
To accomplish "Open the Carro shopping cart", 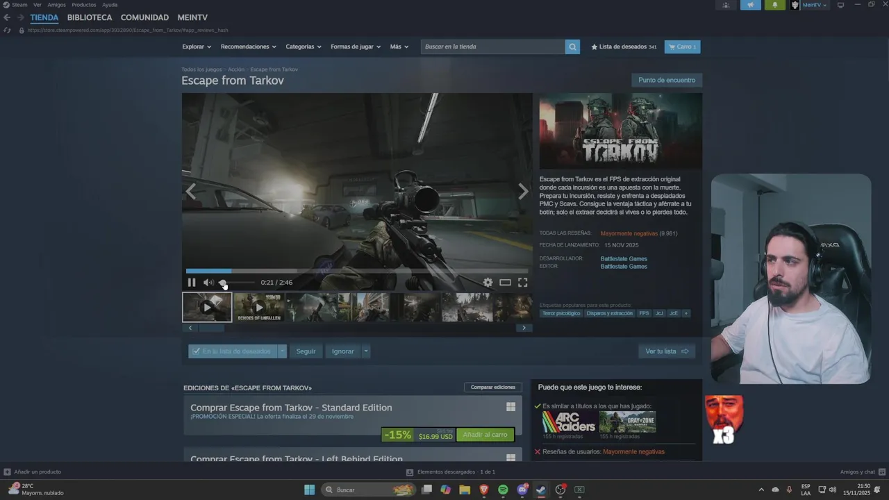I will coord(682,47).
